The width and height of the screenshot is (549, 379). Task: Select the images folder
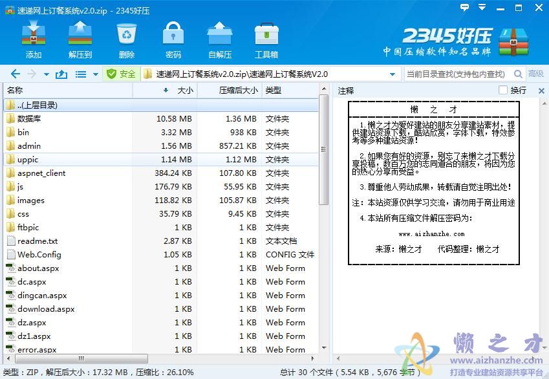coord(30,200)
